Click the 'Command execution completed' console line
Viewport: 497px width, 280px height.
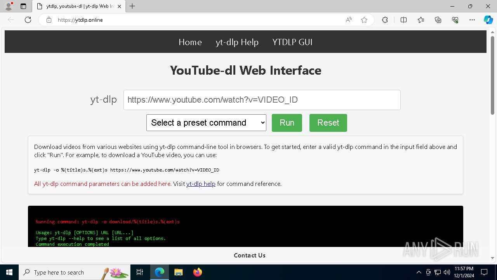click(72, 244)
